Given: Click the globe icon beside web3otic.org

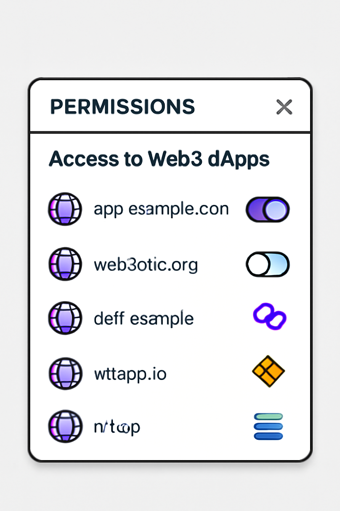Looking at the screenshot, I should [65, 264].
